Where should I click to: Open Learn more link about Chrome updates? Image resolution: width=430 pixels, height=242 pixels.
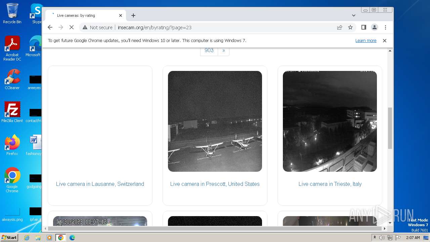366,41
